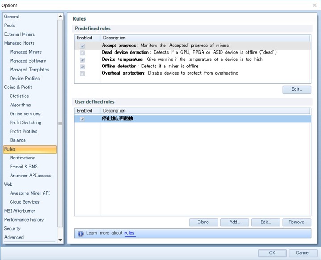Select Coins & Profit in the sidebar

(18, 87)
